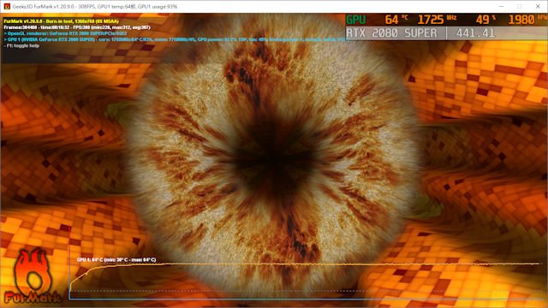Click the OpenGL renderer info line

[65, 33]
